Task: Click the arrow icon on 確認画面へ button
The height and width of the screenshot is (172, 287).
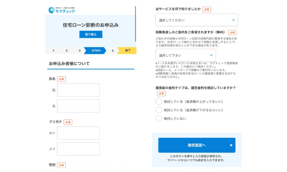Action: (x=231, y=145)
